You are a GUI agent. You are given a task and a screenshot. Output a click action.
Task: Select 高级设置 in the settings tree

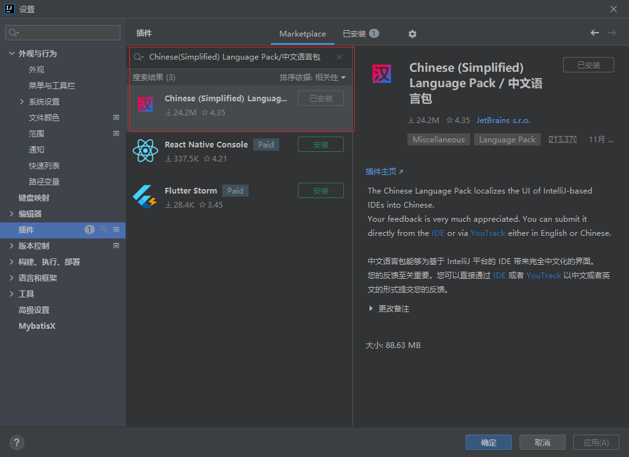click(x=34, y=310)
